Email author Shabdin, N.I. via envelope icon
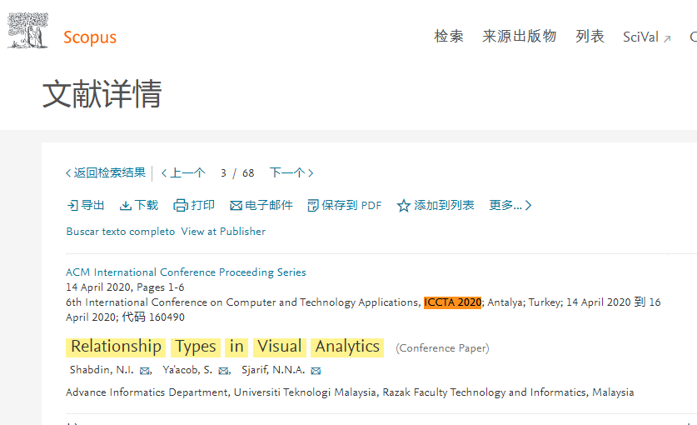 [x=145, y=371]
